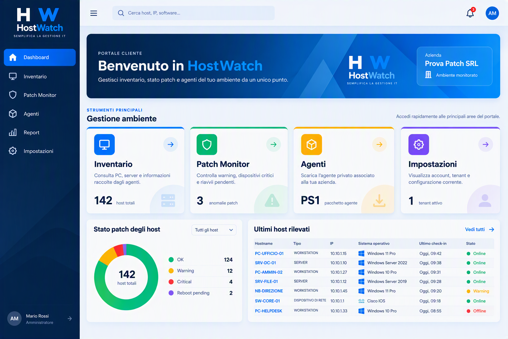Image resolution: width=508 pixels, height=339 pixels.
Task: Open host PC-AMMIN-02 link
Action: (x=269, y=272)
